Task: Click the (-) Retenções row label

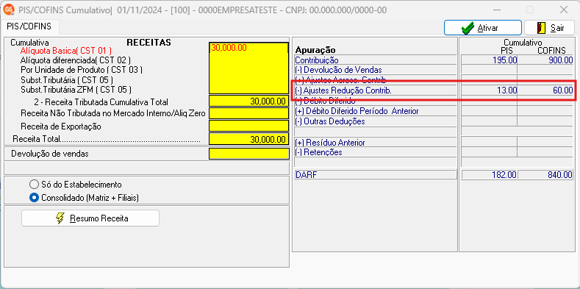Action: pyautogui.click(x=318, y=152)
